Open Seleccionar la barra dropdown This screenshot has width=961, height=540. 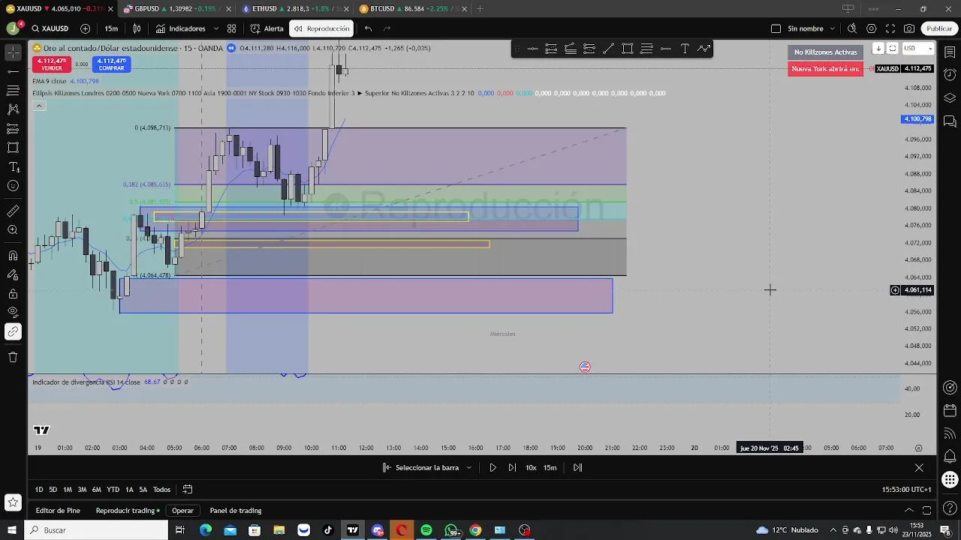tap(427, 467)
